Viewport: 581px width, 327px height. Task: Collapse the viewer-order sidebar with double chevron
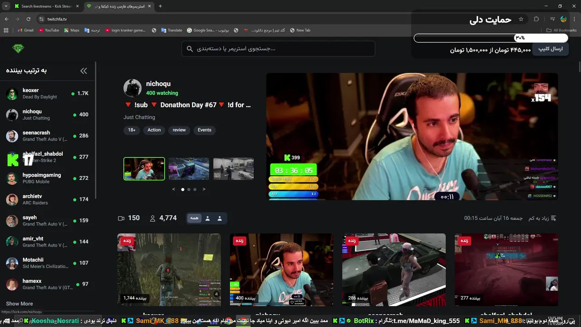point(84,71)
